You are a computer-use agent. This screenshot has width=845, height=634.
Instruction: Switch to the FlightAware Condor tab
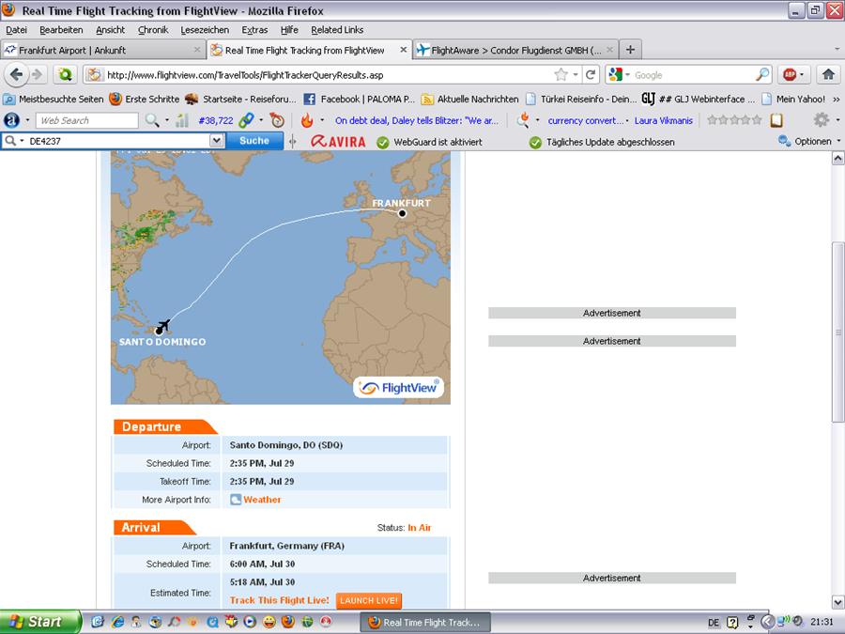(515, 50)
